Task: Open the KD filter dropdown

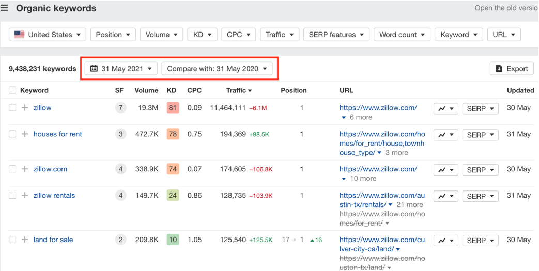Action: coord(203,35)
